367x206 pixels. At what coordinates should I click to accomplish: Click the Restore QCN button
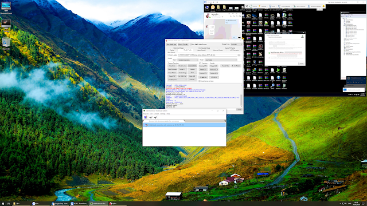coord(214,73)
